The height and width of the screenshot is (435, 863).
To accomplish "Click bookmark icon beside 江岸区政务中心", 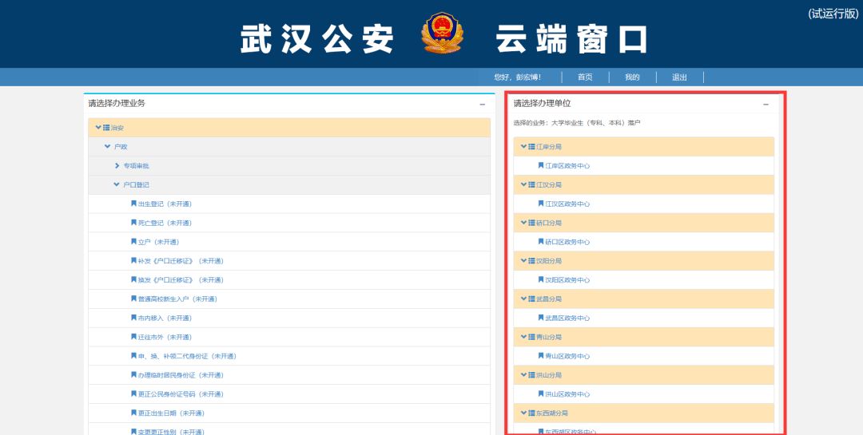I will [541, 165].
